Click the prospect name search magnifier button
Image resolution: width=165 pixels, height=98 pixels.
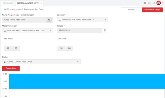(49, 20)
